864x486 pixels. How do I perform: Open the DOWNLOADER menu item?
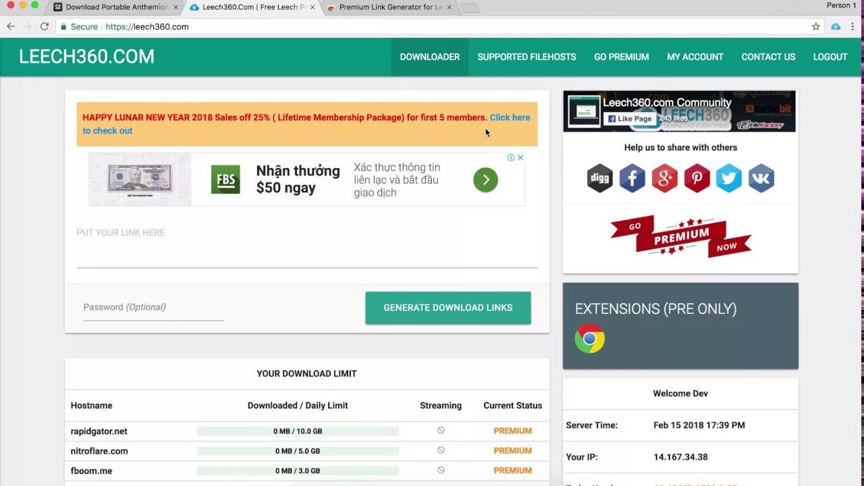[430, 57]
